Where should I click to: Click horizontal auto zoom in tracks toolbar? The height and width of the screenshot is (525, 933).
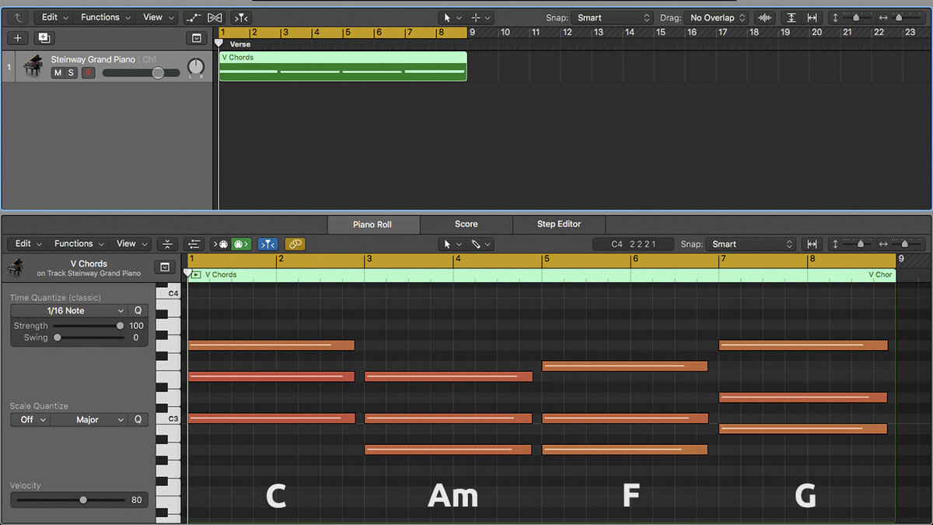point(812,17)
